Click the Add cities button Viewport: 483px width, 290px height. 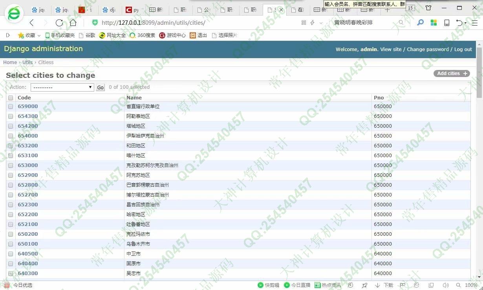[x=452, y=73]
